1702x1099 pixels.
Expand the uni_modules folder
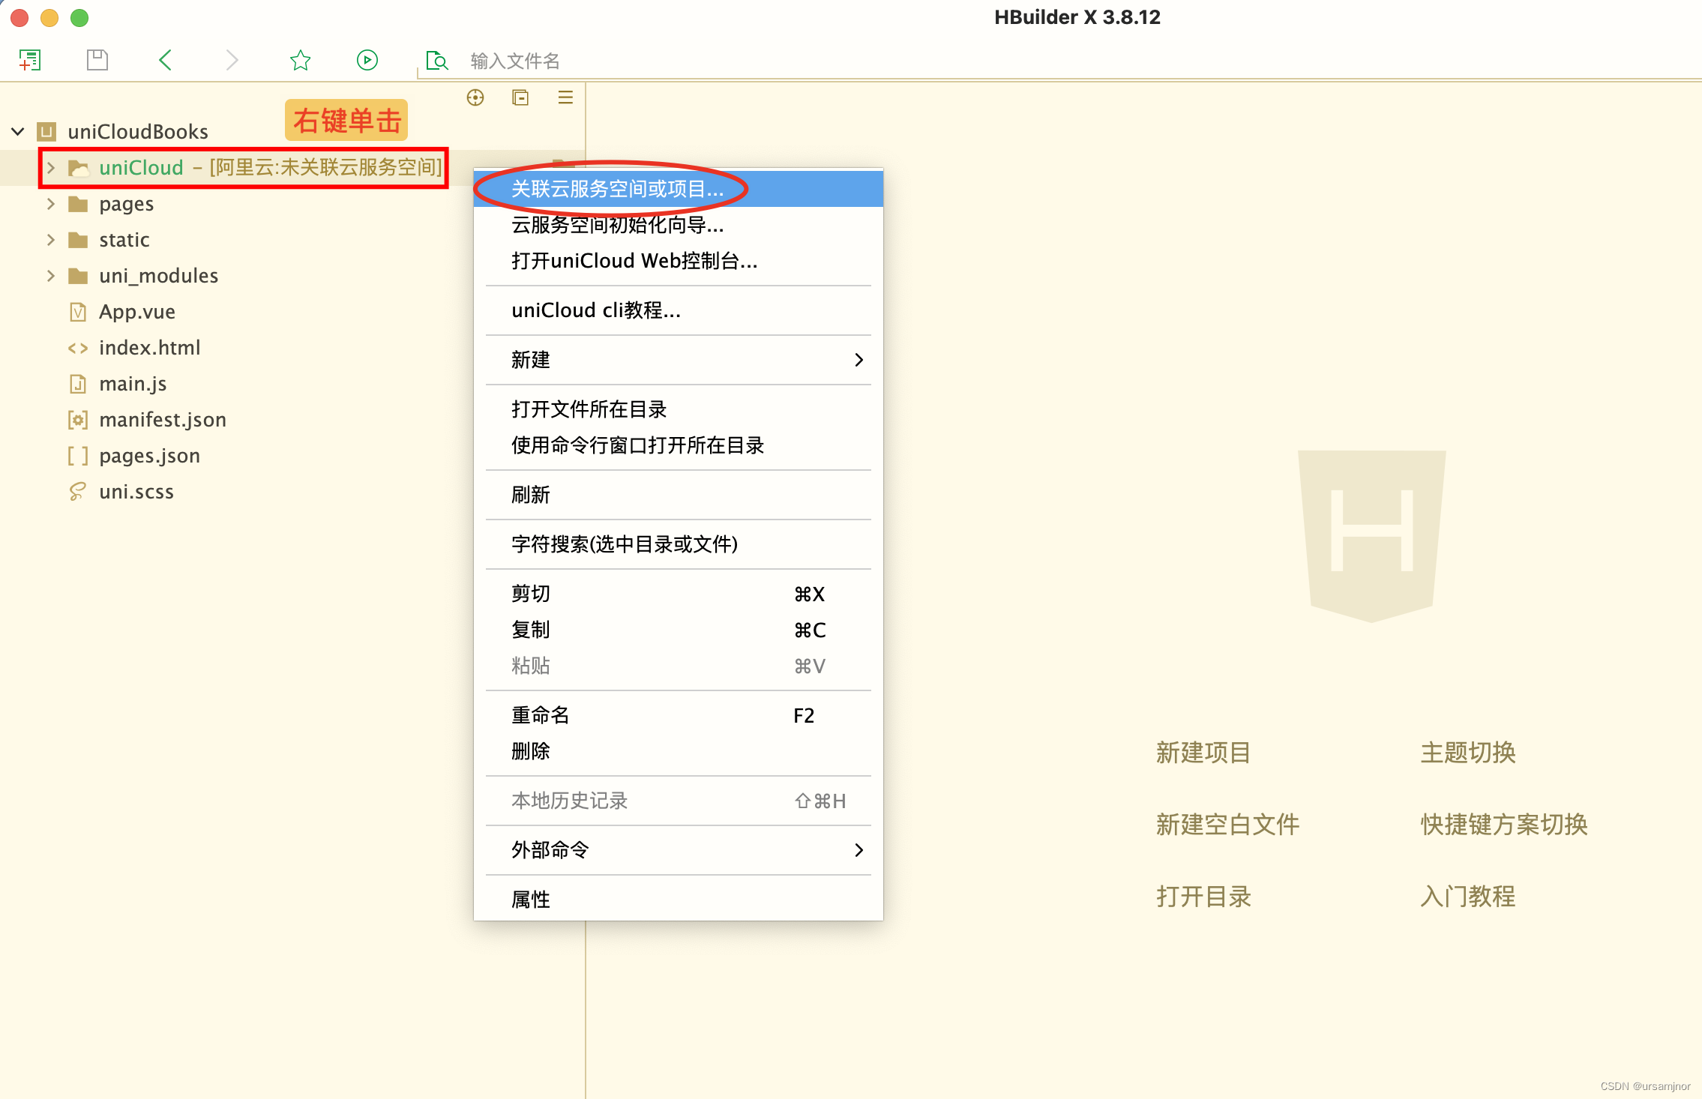pyautogui.click(x=51, y=275)
